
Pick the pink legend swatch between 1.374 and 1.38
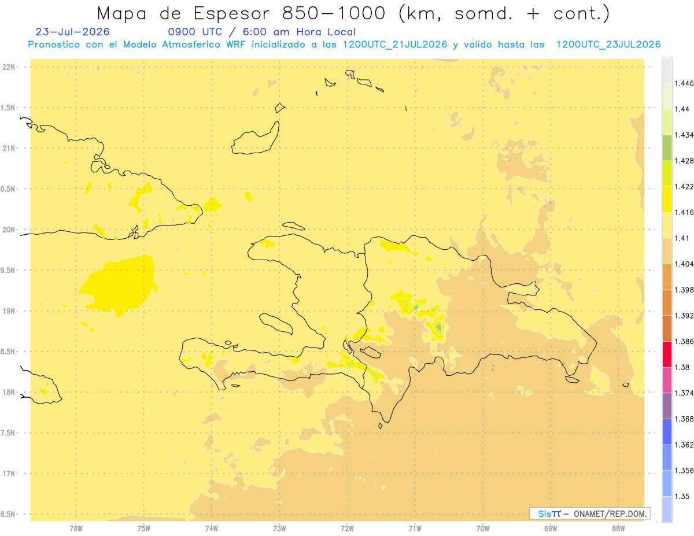pyautogui.click(x=667, y=380)
